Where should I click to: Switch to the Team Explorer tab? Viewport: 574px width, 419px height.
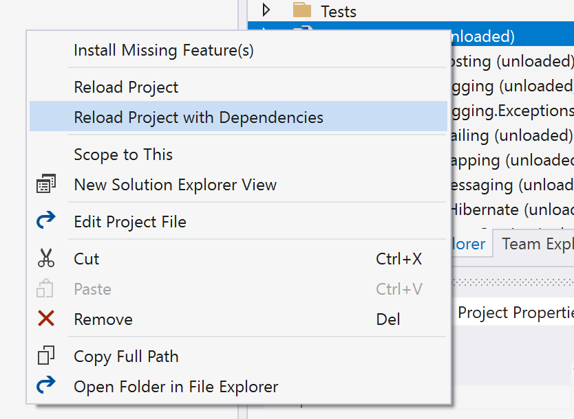click(x=537, y=243)
